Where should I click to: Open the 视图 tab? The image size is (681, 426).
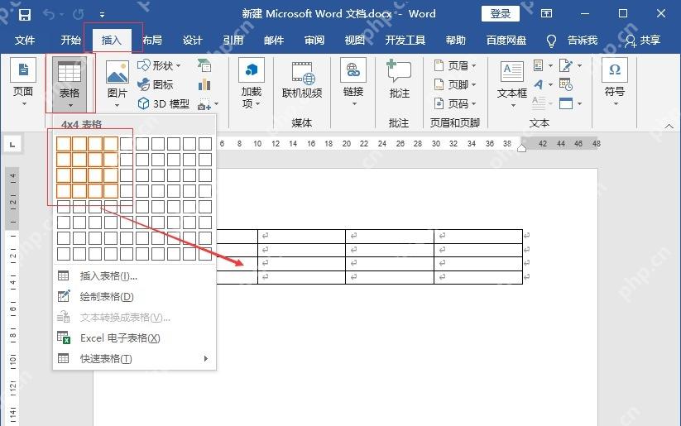pyautogui.click(x=355, y=41)
